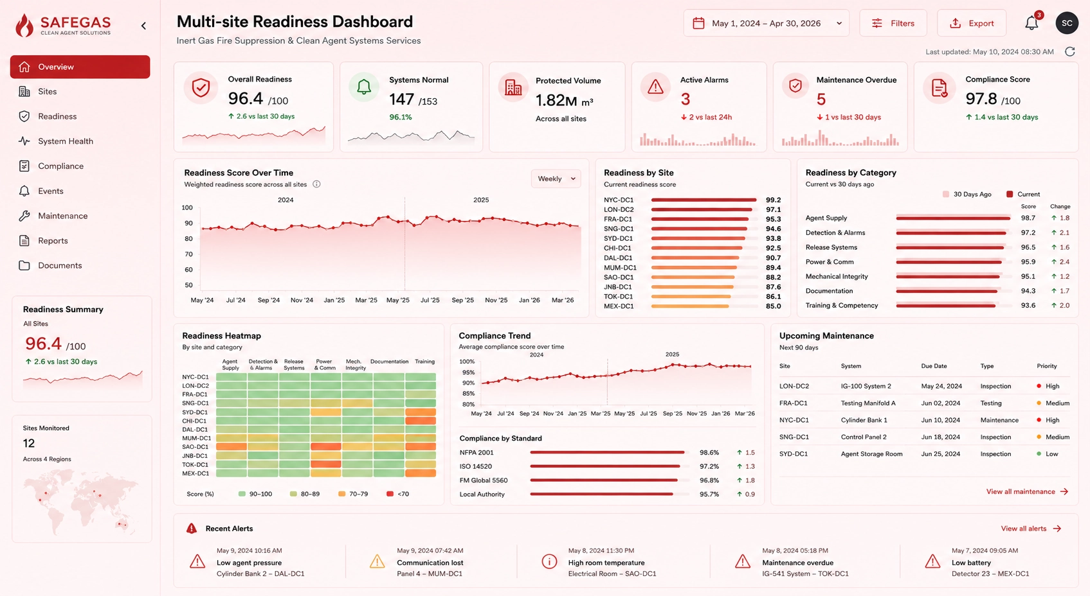Select Cylinder Bank 1 system cell
Image resolution: width=1090 pixels, height=596 pixels.
pos(864,420)
